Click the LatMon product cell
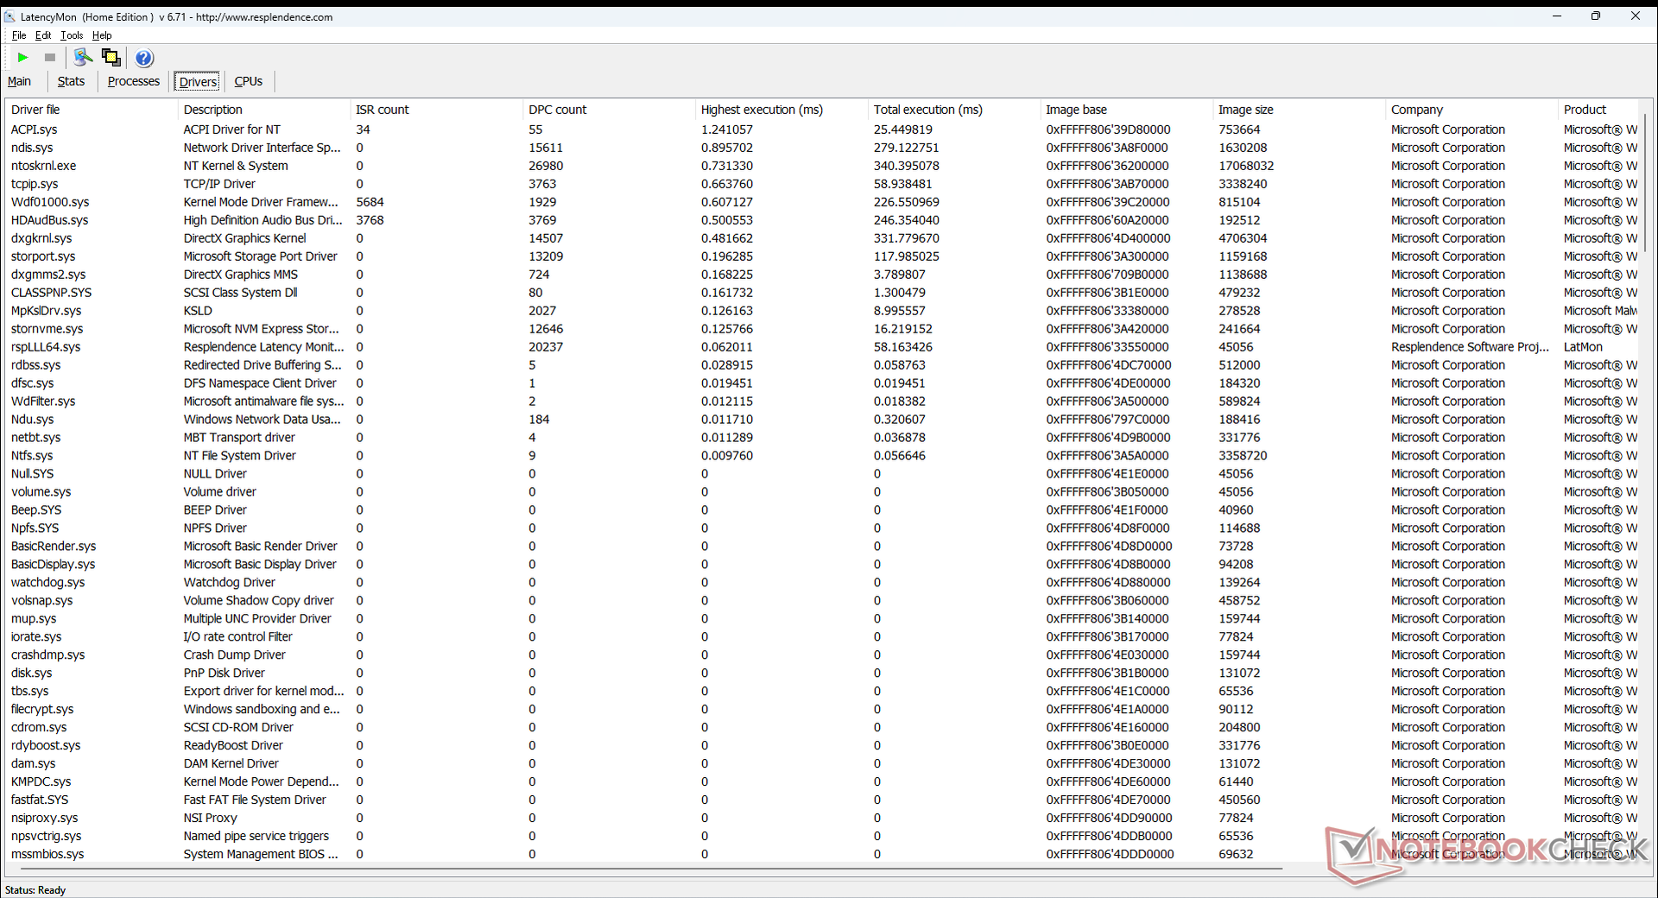The height and width of the screenshot is (898, 1658). click(x=1583, y=347)
